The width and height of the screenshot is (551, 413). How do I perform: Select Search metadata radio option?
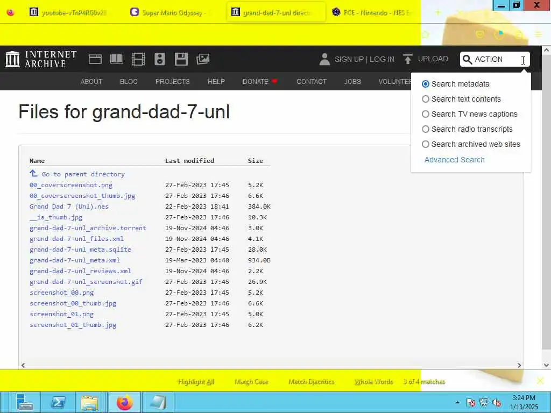pyautogui.click(x=425, y=84)
